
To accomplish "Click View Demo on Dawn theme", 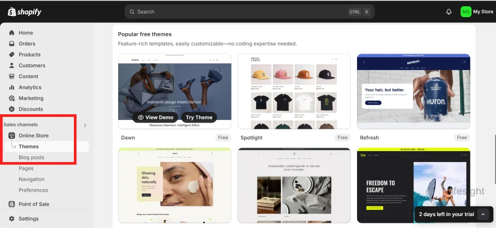I will pos(156,117).
